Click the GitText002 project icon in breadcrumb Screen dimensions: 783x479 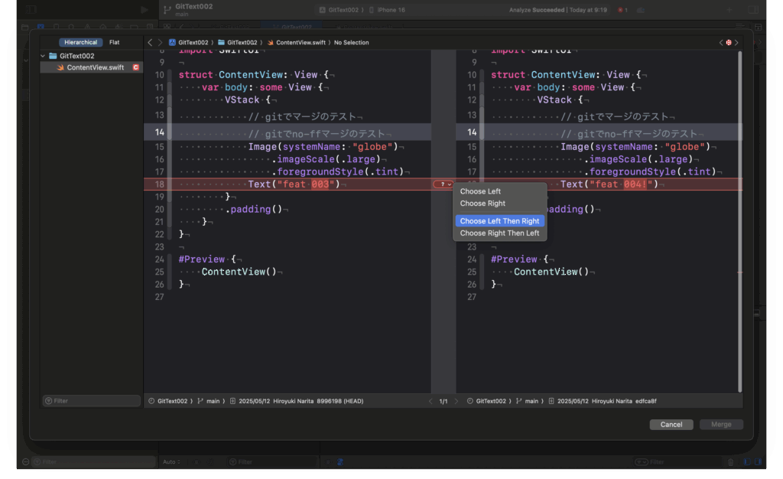coord(172,42)
